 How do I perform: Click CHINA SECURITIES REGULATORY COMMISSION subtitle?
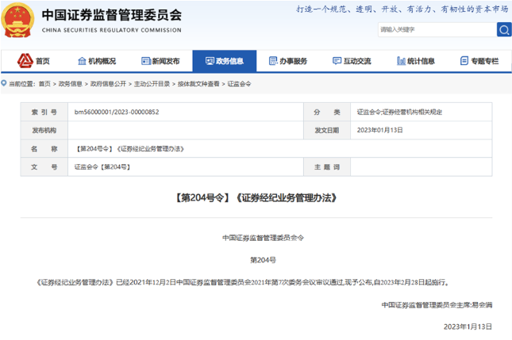(x=111, y=30)
